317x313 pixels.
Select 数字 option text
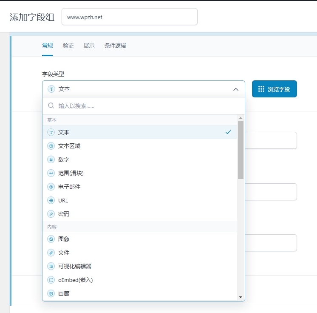coord(64,159)
